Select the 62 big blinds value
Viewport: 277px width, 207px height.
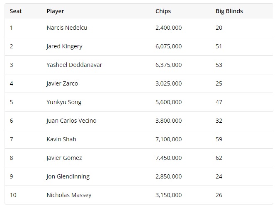coord(219,158)
